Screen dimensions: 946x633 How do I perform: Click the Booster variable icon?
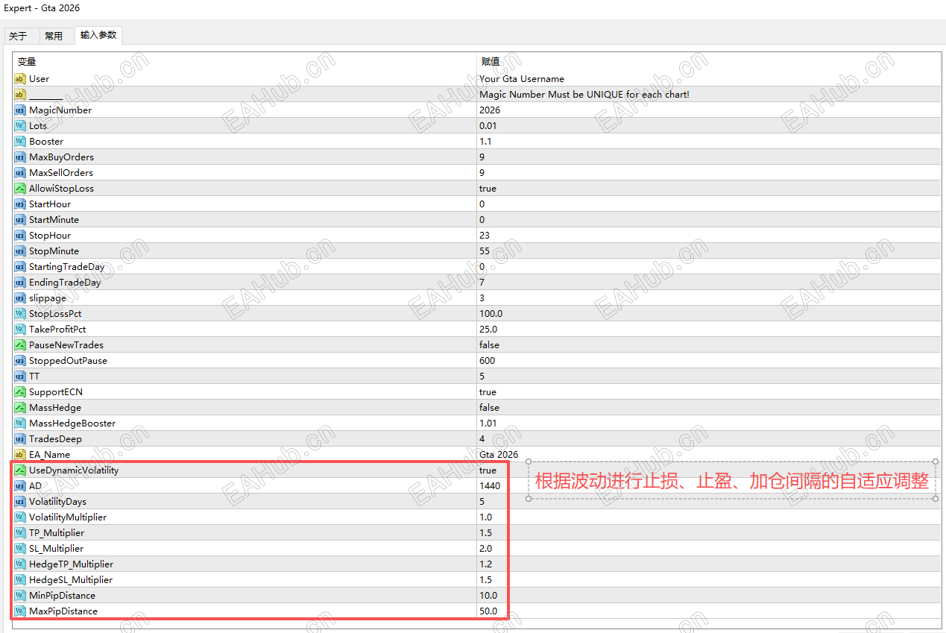20,142
